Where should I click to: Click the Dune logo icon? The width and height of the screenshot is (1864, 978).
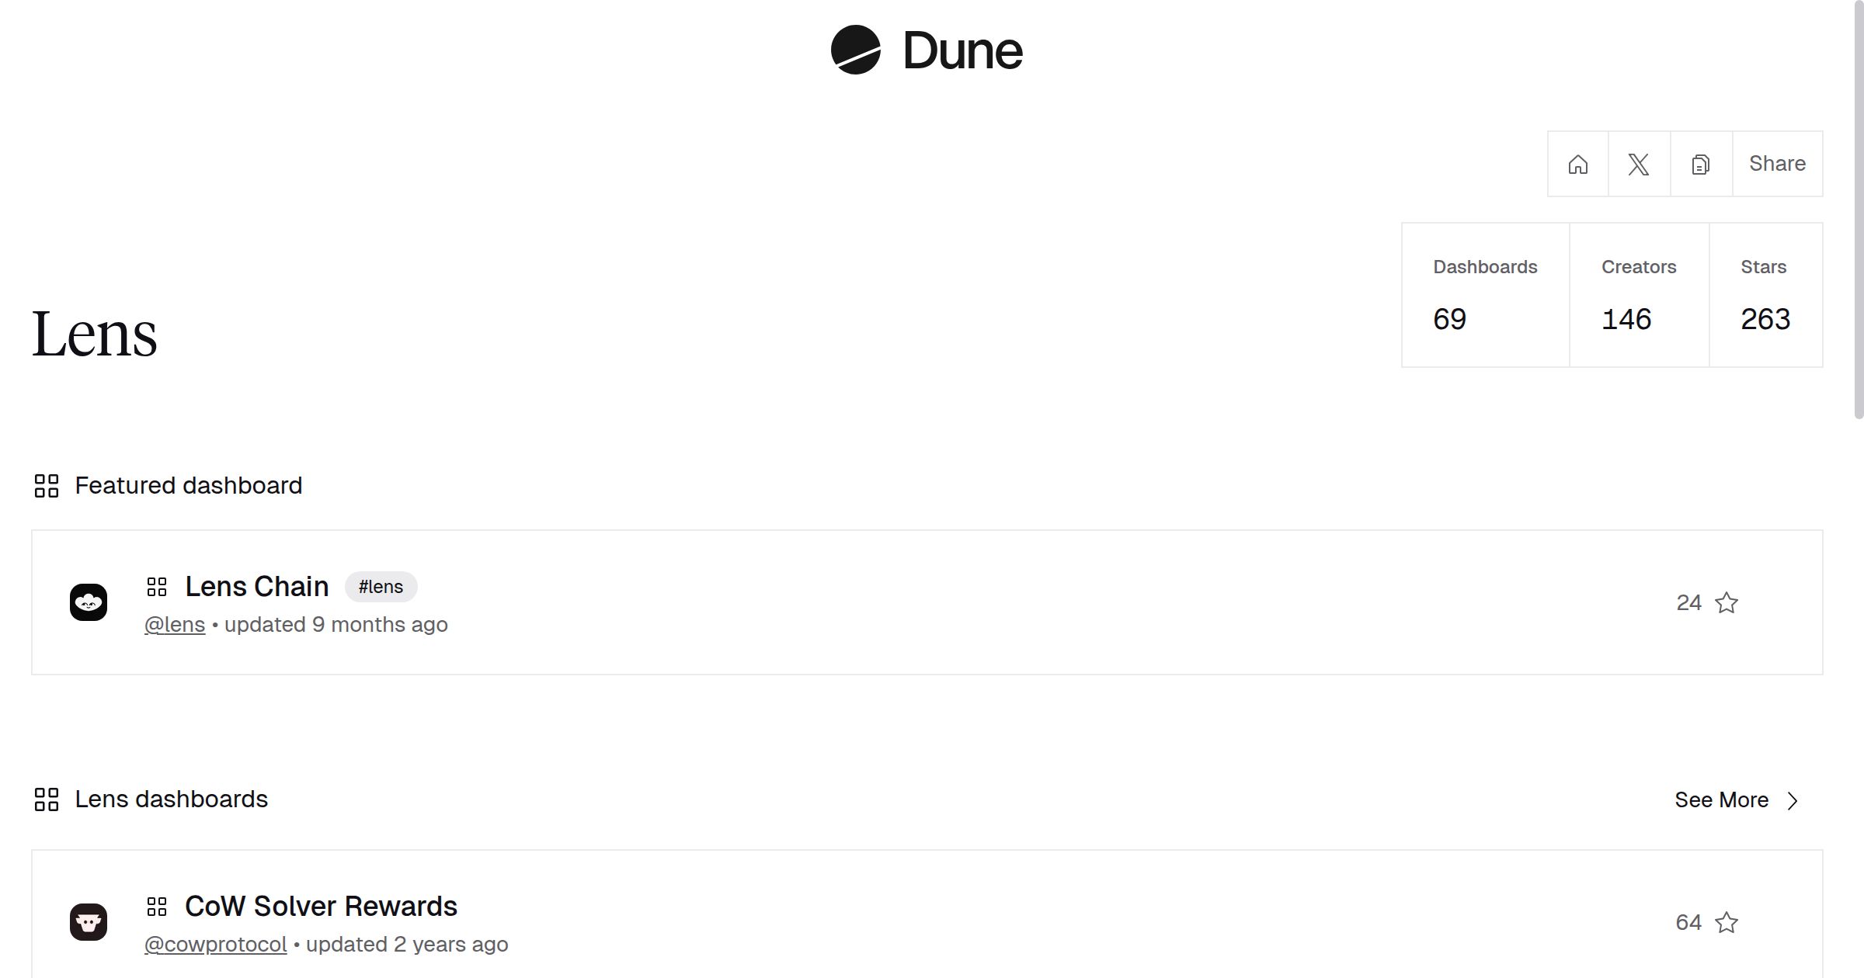(855, 50)
